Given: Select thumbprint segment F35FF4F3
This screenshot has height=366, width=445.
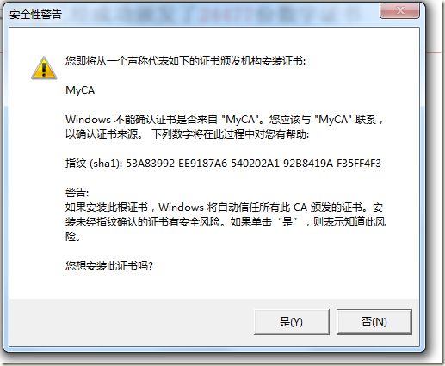Looking at the screenshot, I should [359, 164].
